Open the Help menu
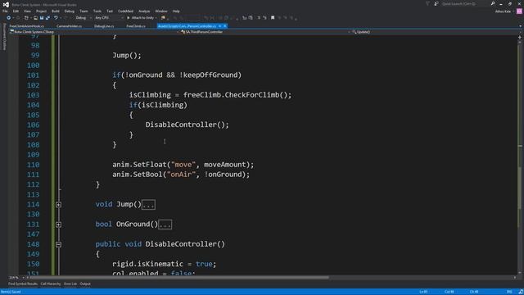 point(176,11)
